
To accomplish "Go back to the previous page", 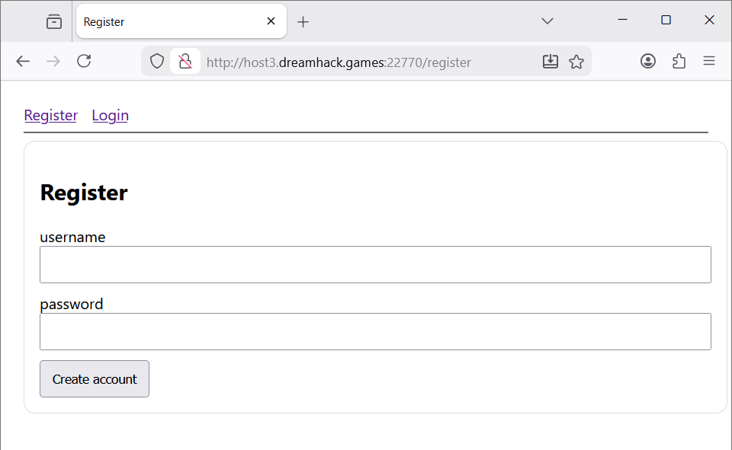I will pos(23,61).
